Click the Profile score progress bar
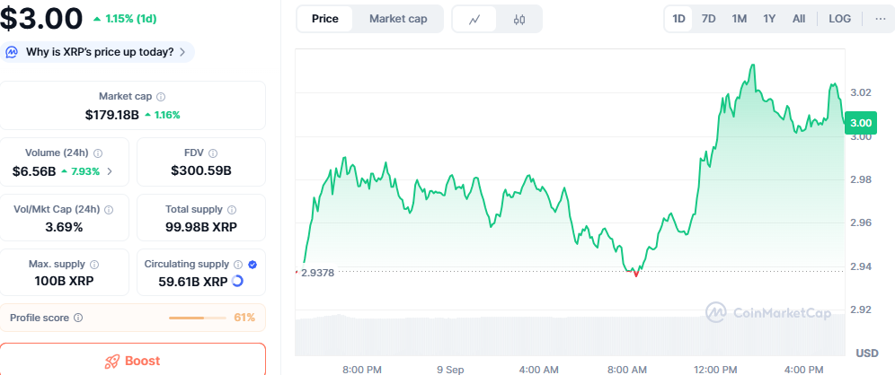Viewport: 895px width, 375px height. 198,318
